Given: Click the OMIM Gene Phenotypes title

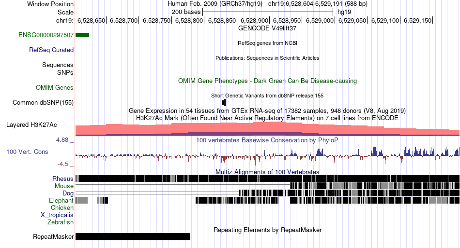Looking at the screenshot, I should [267, 81].
